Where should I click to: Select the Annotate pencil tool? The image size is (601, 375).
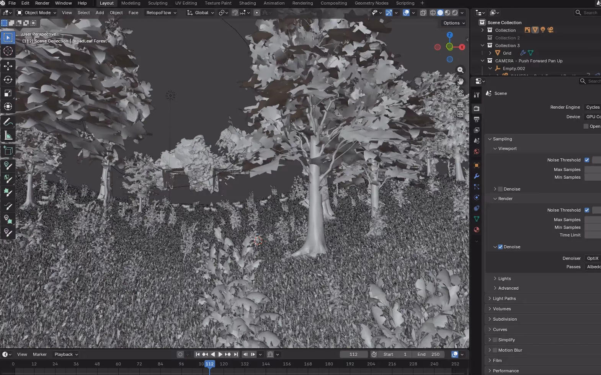[x=8, y=122]
